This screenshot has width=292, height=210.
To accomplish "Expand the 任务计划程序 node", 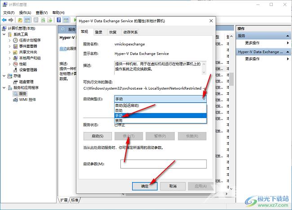I will (x=10, y=40).
